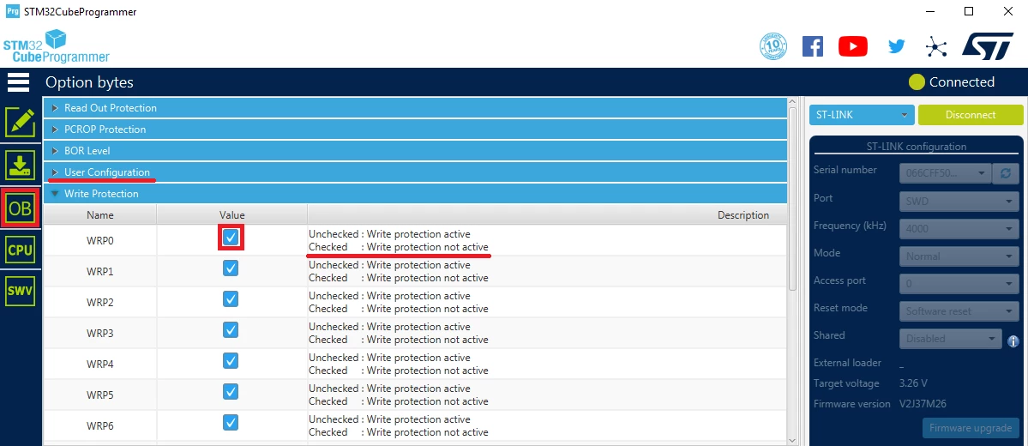Viewport: 1028px width, 446px height.
Task: Open the SWV serial wire viewer tab
Action: [x=21, y=292]
